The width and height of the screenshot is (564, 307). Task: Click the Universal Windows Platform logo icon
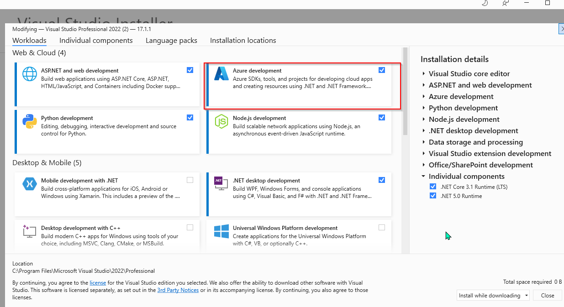221,231
